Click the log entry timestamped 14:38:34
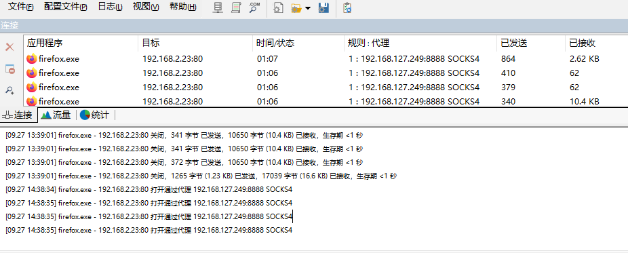 [x=149, y=189]
